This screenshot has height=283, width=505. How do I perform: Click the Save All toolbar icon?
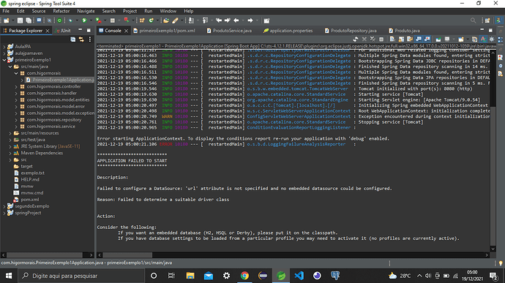(29, 20)
